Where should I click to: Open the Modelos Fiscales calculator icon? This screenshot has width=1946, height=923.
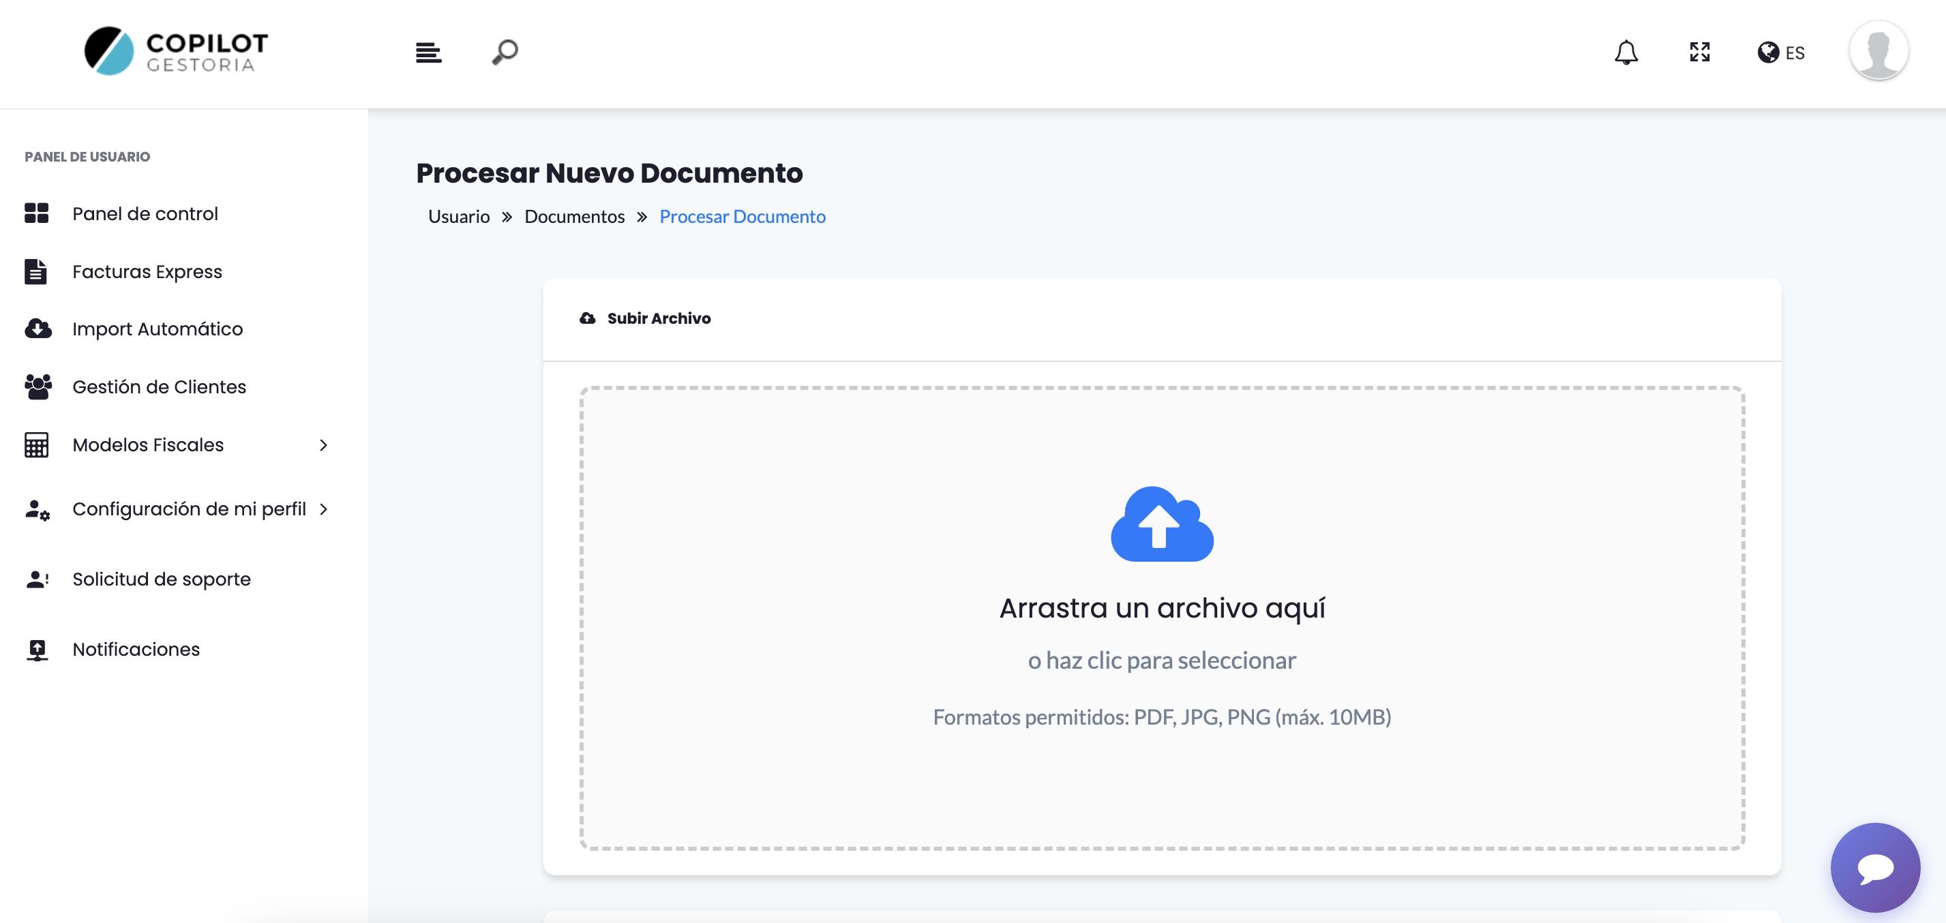(36, 445)
